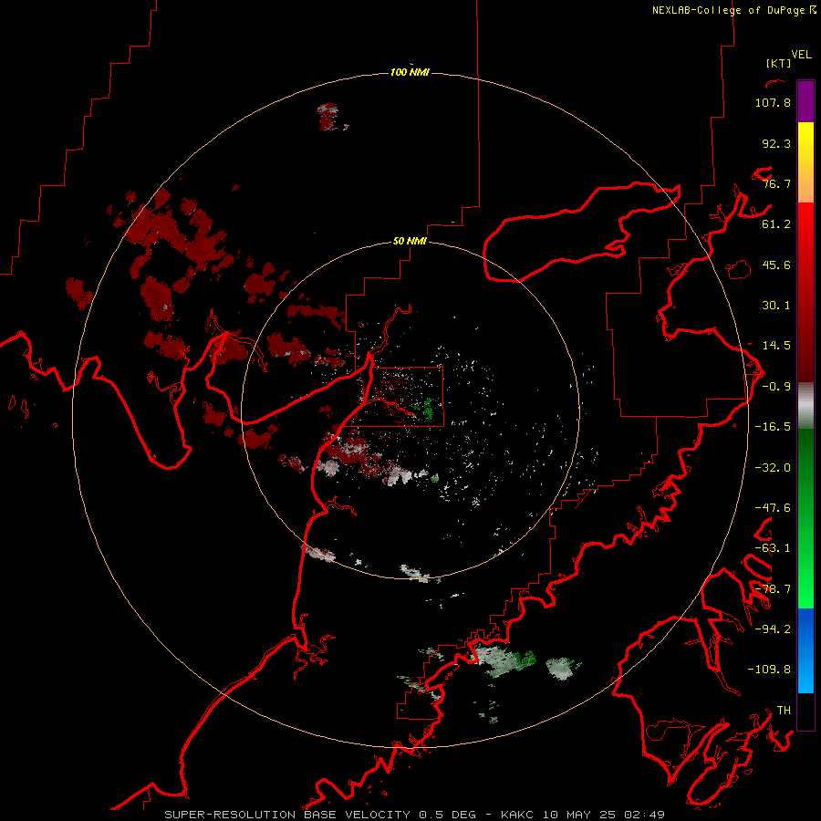The image size is (821, 821).
Task: Click the [KT] units label
Action: click(779, 63)
